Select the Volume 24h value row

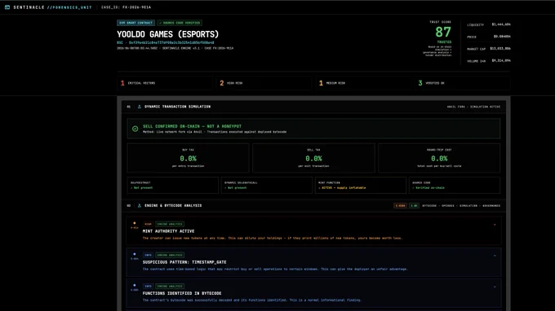488,61
